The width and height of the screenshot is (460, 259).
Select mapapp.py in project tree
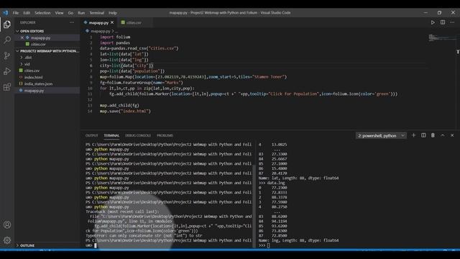point(34,91)
